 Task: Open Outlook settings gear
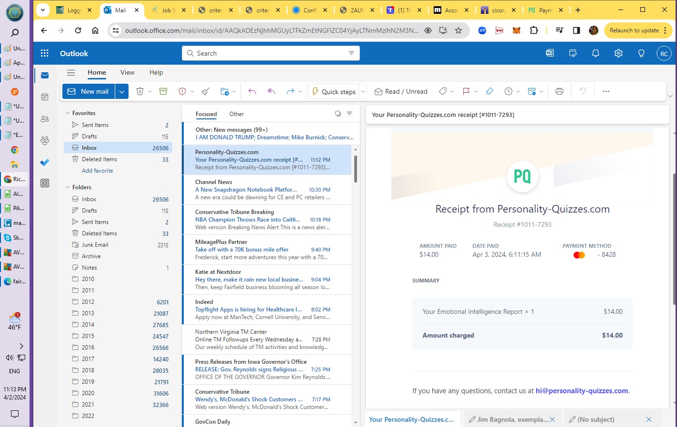tap(618, 53)
